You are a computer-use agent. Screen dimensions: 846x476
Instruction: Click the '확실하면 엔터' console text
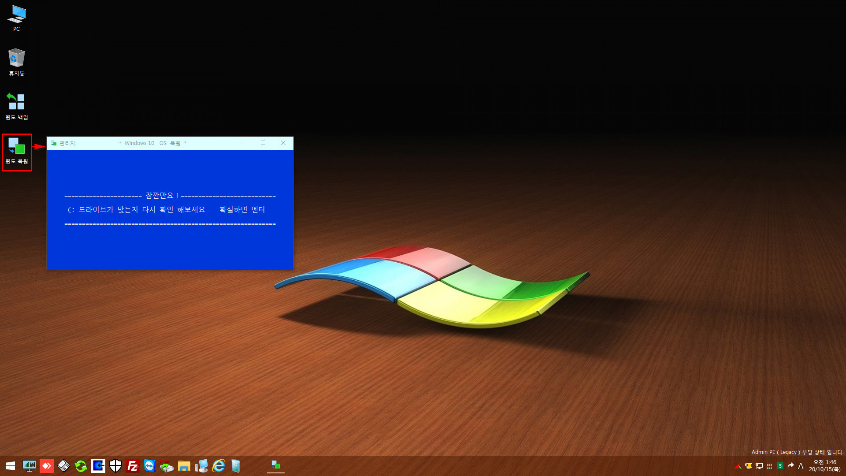pos(242,210)
